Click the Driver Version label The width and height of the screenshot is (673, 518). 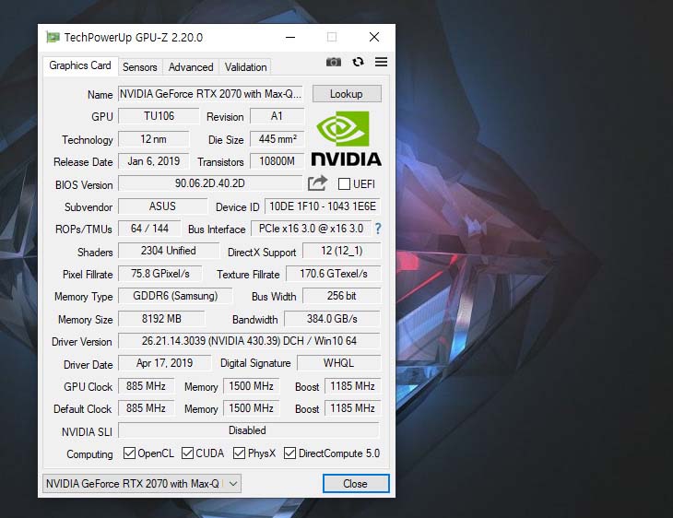[x=81, y=342]
